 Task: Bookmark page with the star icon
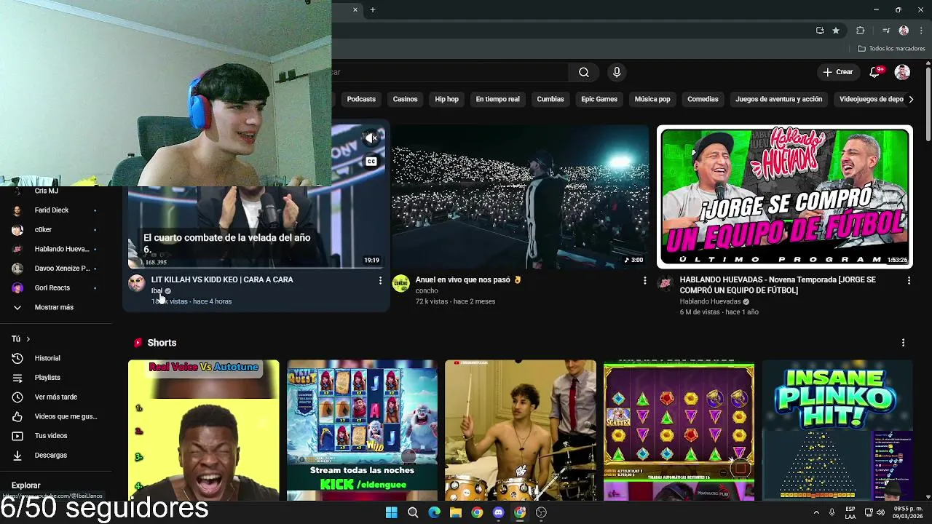click(836, 31)
